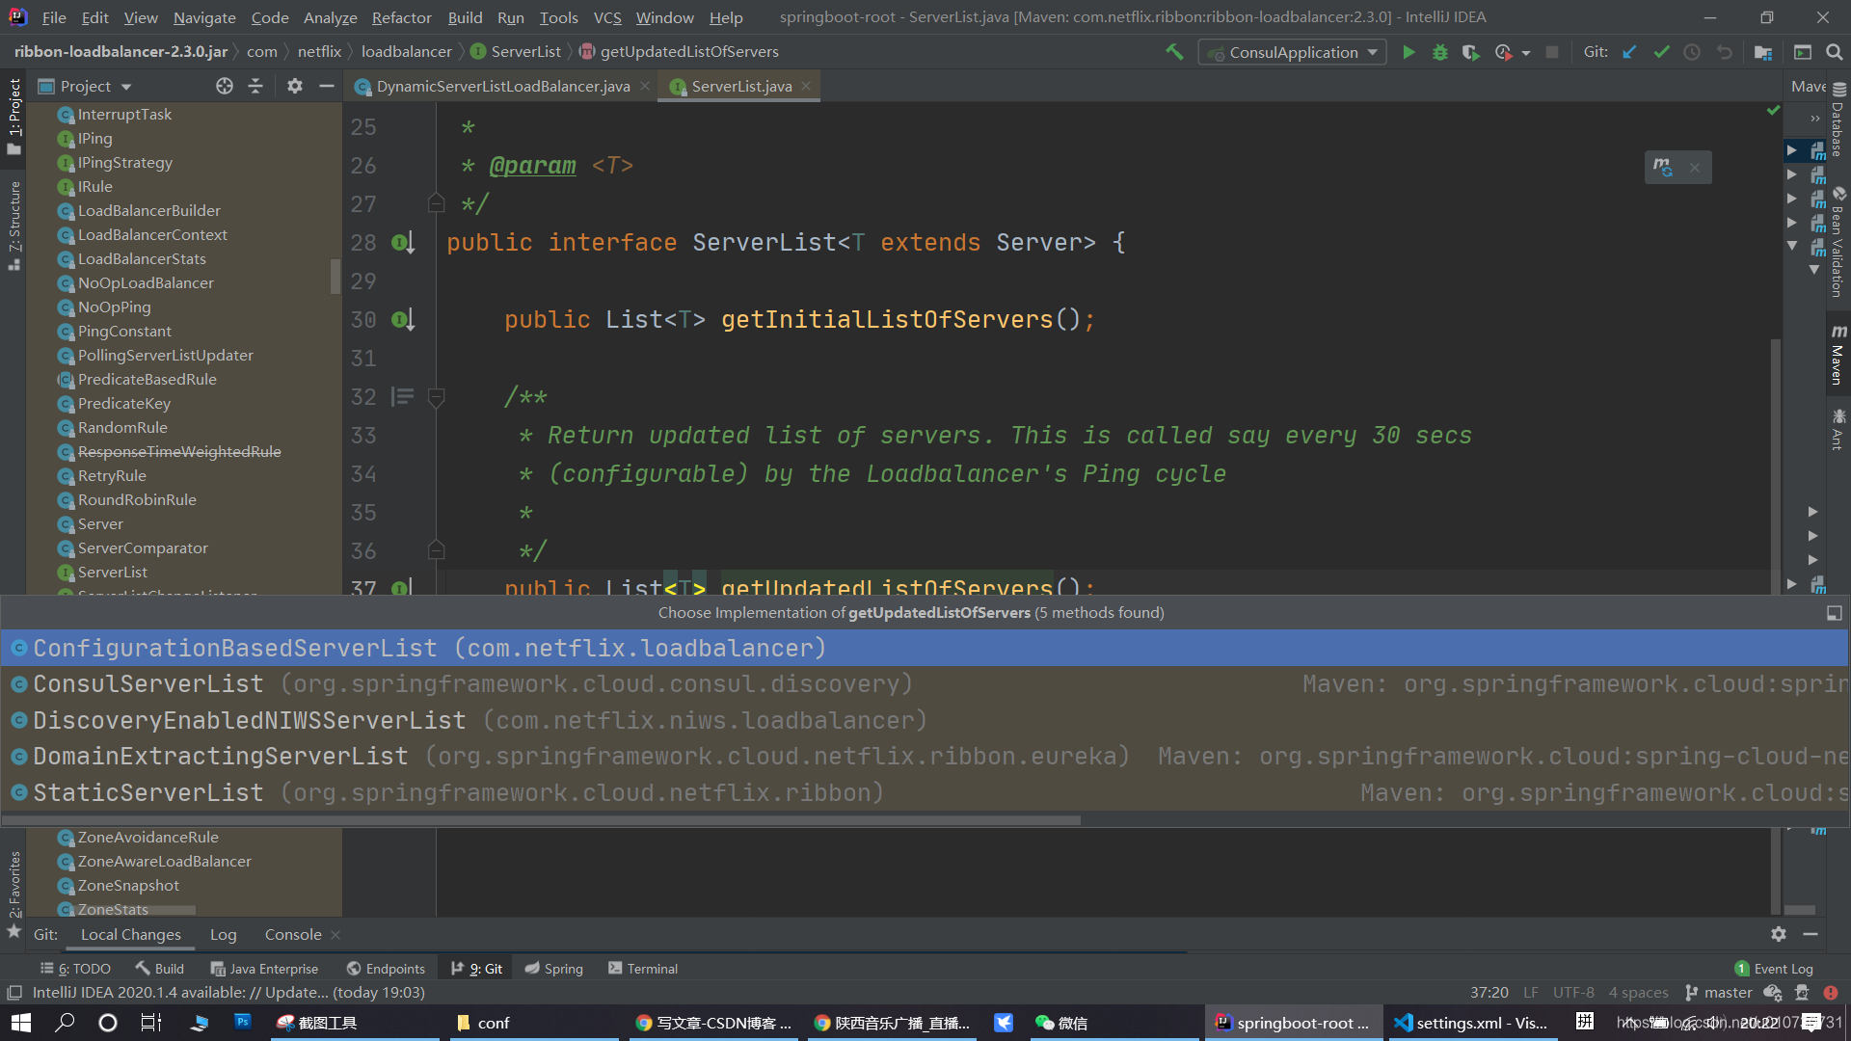The width and height of the screenshot is (1851, 1041).
Task: Select the Local Changes tab
Action: [131, 934]
